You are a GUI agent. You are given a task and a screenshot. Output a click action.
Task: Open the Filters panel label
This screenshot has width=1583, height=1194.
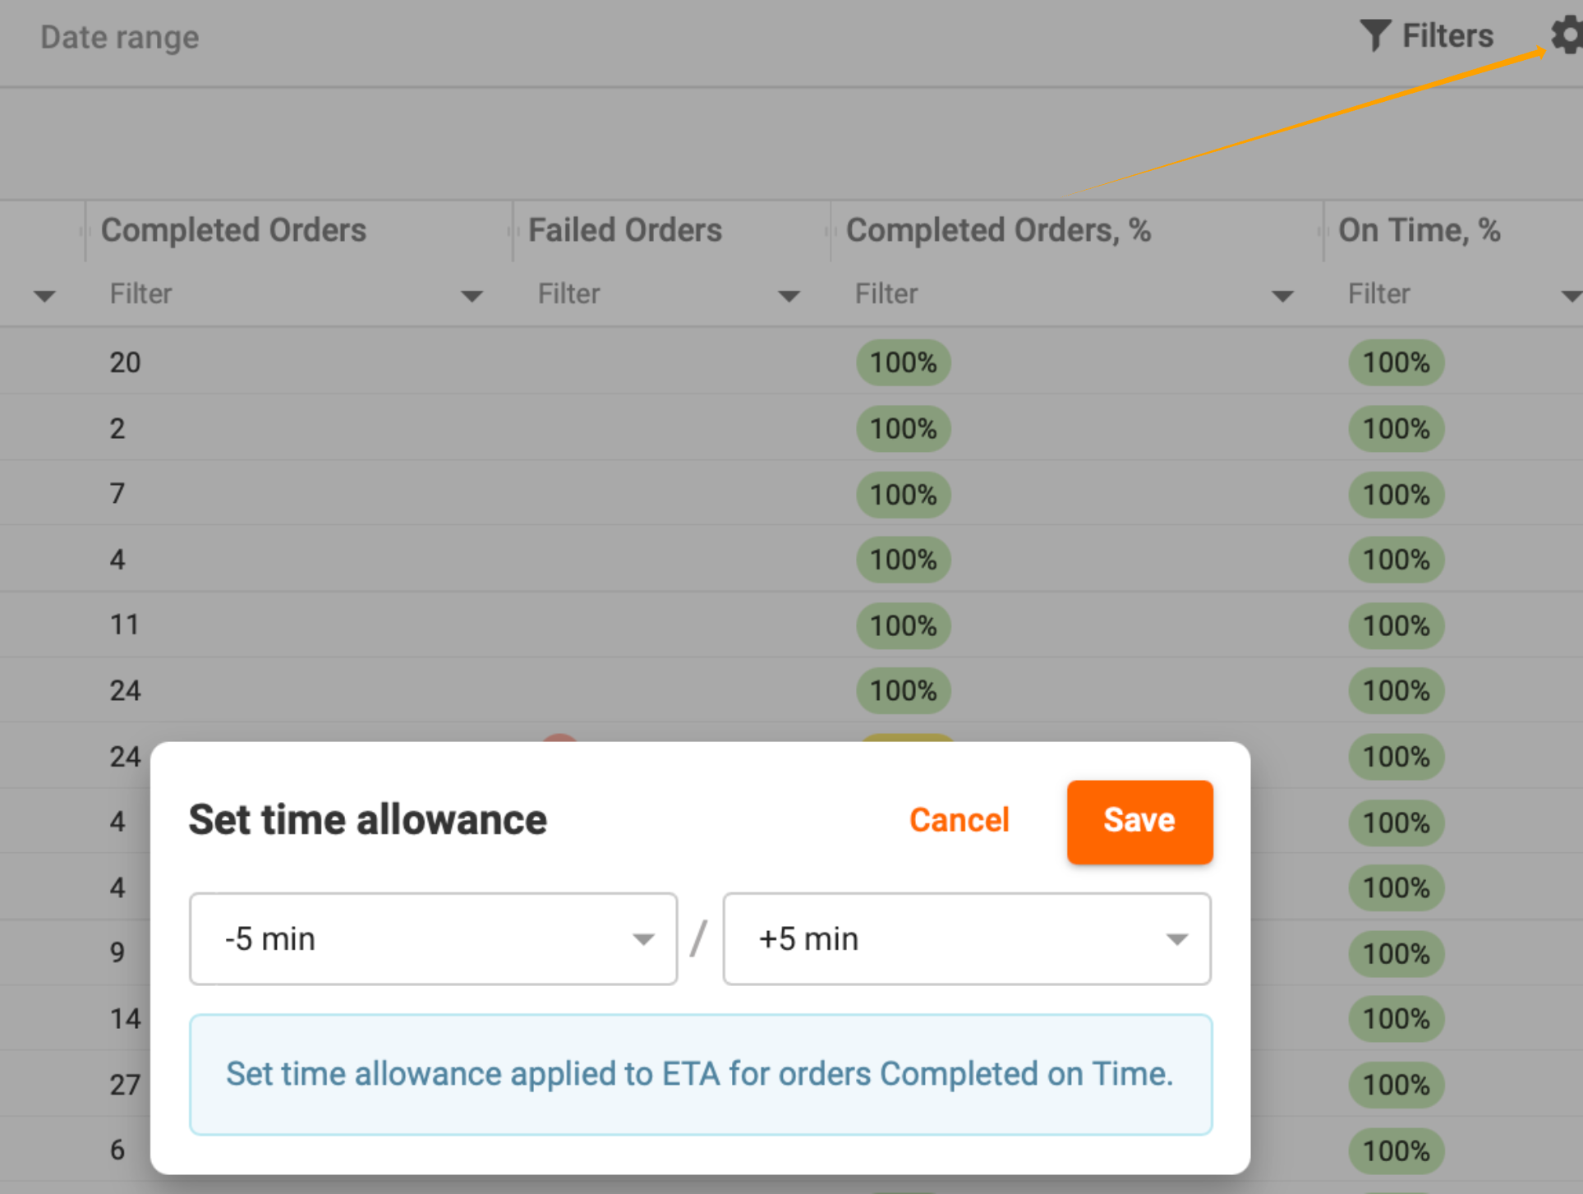click(1447, 36)
